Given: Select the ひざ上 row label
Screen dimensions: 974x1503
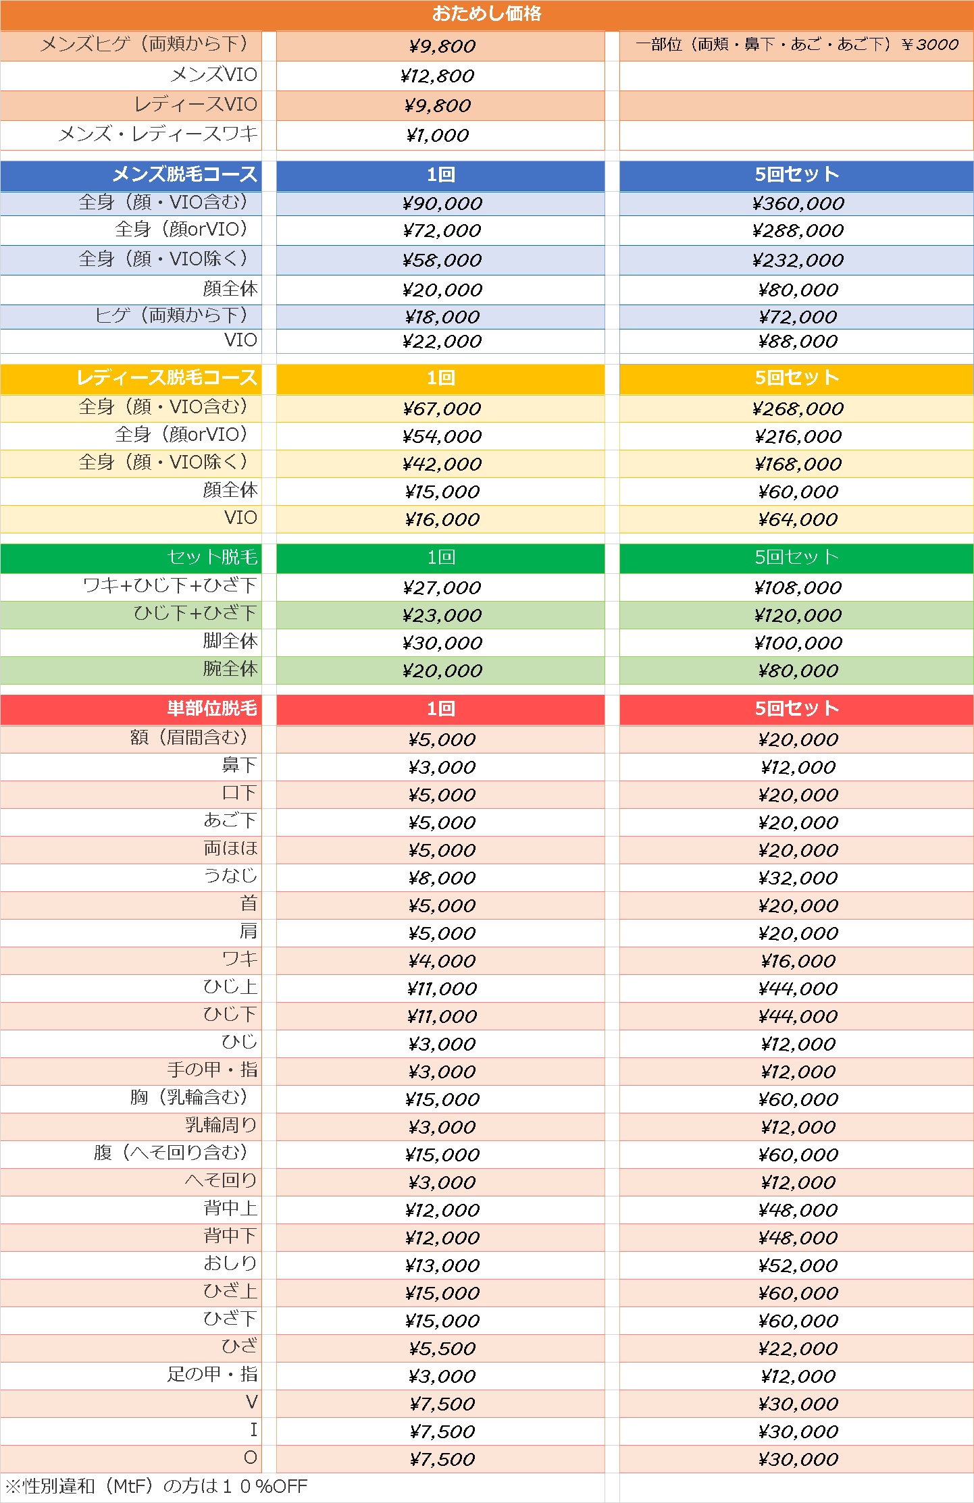Looking at the screenshot, I should coord(230,1291).
